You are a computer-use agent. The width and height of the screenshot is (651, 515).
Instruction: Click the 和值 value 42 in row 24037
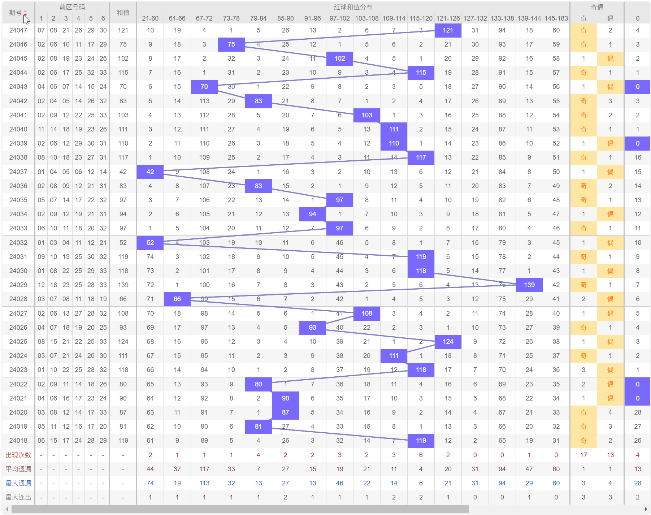point(123,172)
